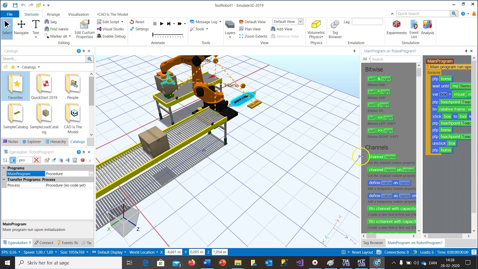Screen dimensions: 478x269
Task: Activate the Select arrow tool
Action: coord(7,28)
